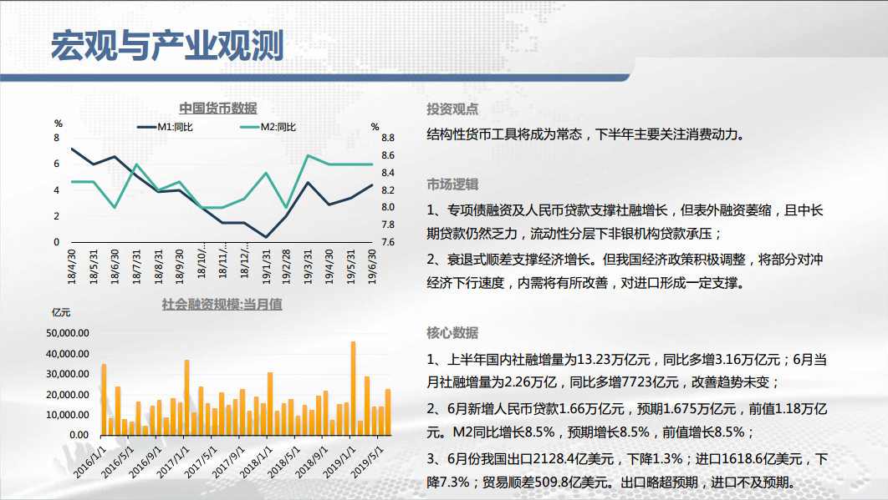Click the M1 line's lowest point at 19/1/31
Screen dimensions: 888x500
point(265,237)
